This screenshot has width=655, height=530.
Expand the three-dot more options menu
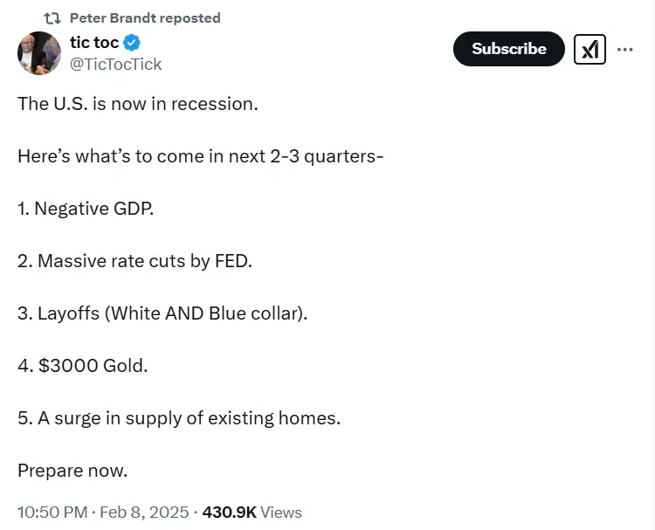click(x=624, y=50)
